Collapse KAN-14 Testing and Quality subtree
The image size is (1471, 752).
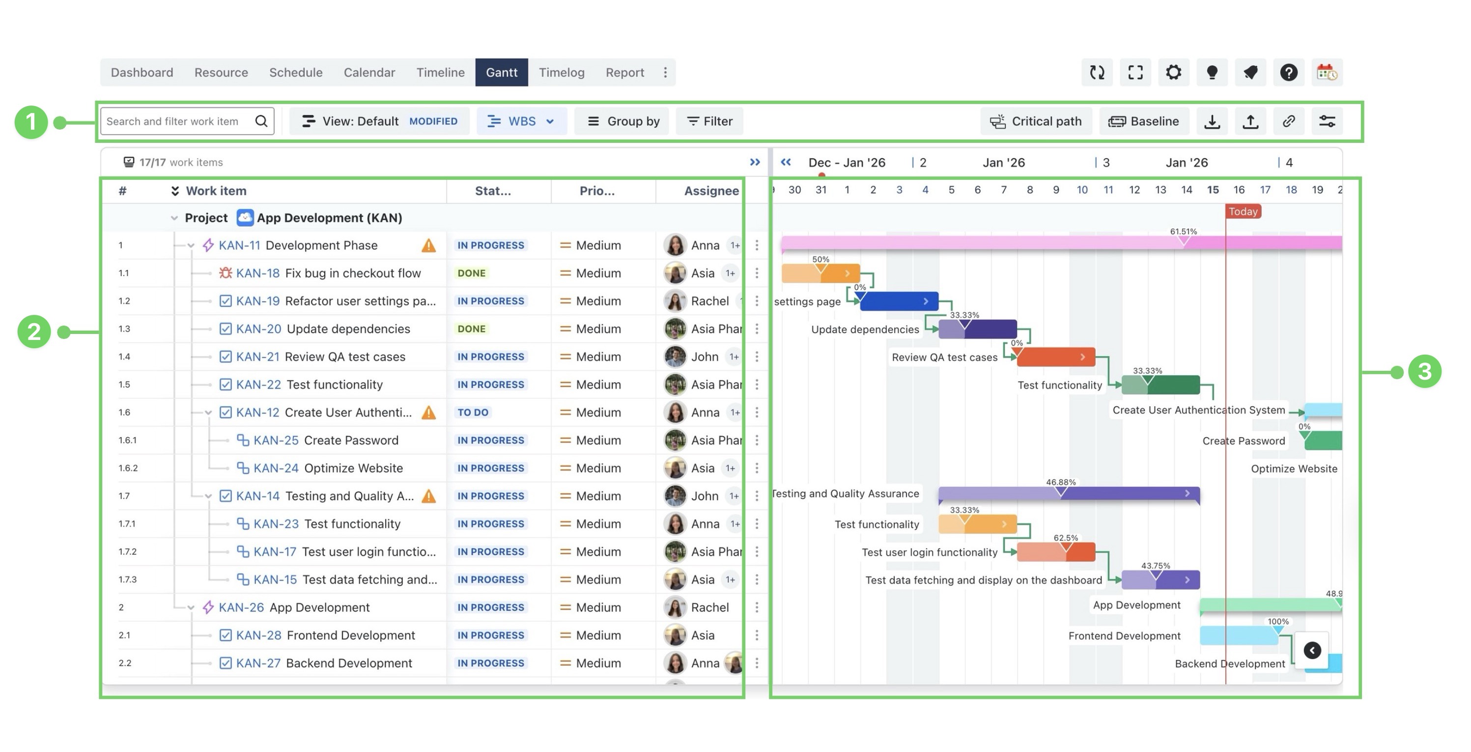point(208,496)
